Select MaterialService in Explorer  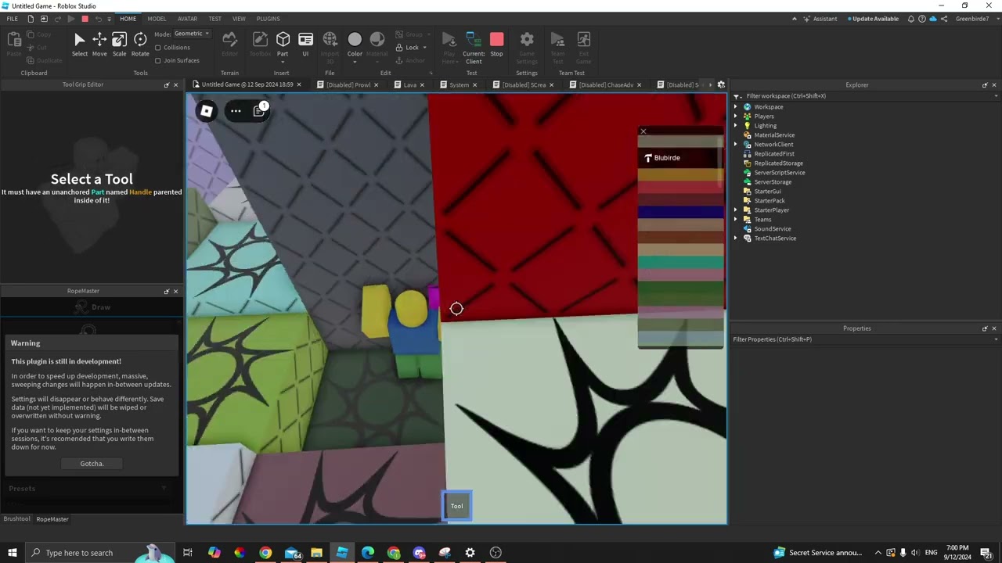(x=774, y=135)
